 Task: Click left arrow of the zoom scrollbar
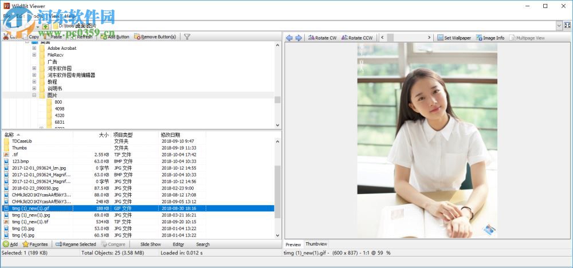point(382,38)
